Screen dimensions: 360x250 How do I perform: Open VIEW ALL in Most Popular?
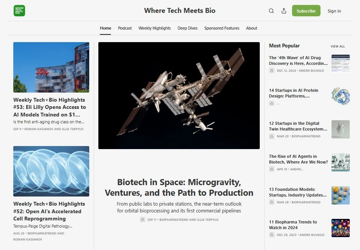(x=337, y=46)
